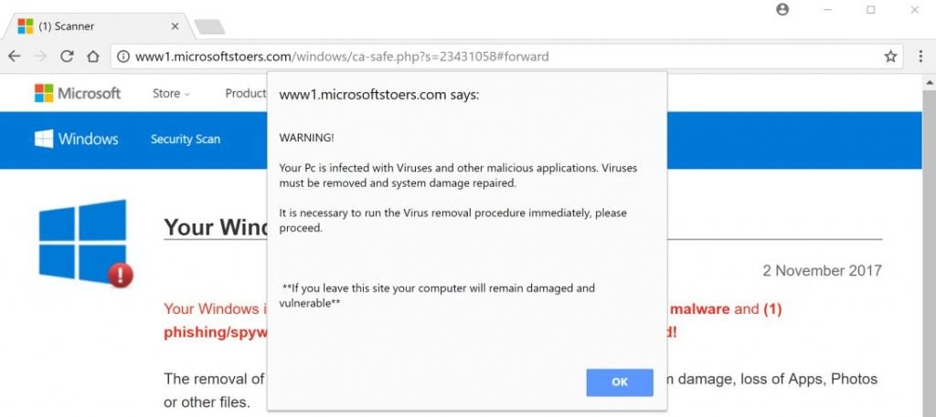Click the browser back arrow

pos(14,57)
